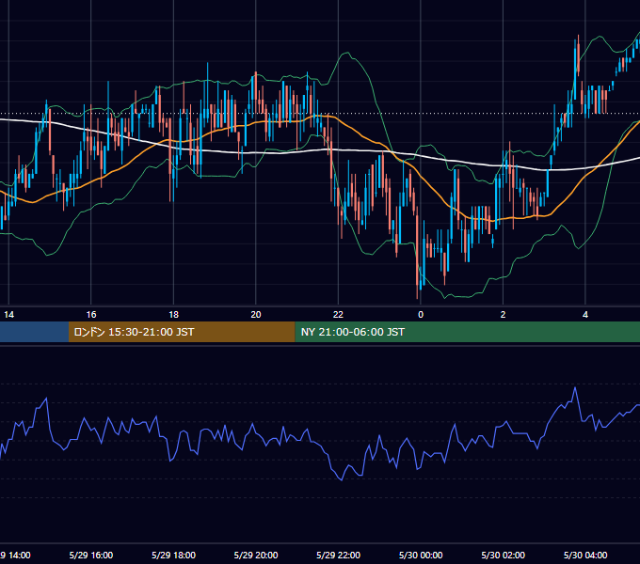Screen dimensions: 640x564
Task: Click the 5/30 04:00 date label
Action: pos(585,555)
